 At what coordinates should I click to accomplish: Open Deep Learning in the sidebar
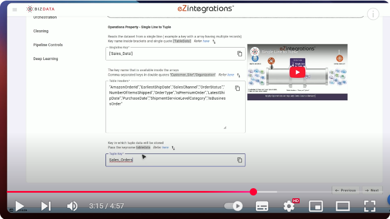45,59
